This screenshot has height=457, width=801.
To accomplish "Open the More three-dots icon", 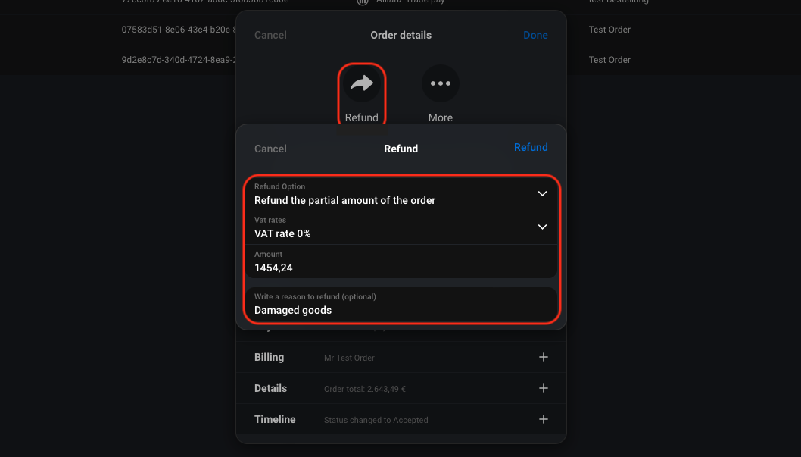I will coord(441,83).
